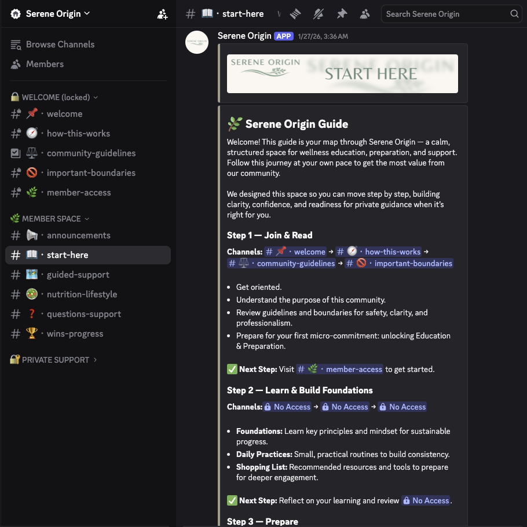This screenshot has height=527, width=527.
Task: Open the pinned messages panel
Action: [x=341, y=13]
